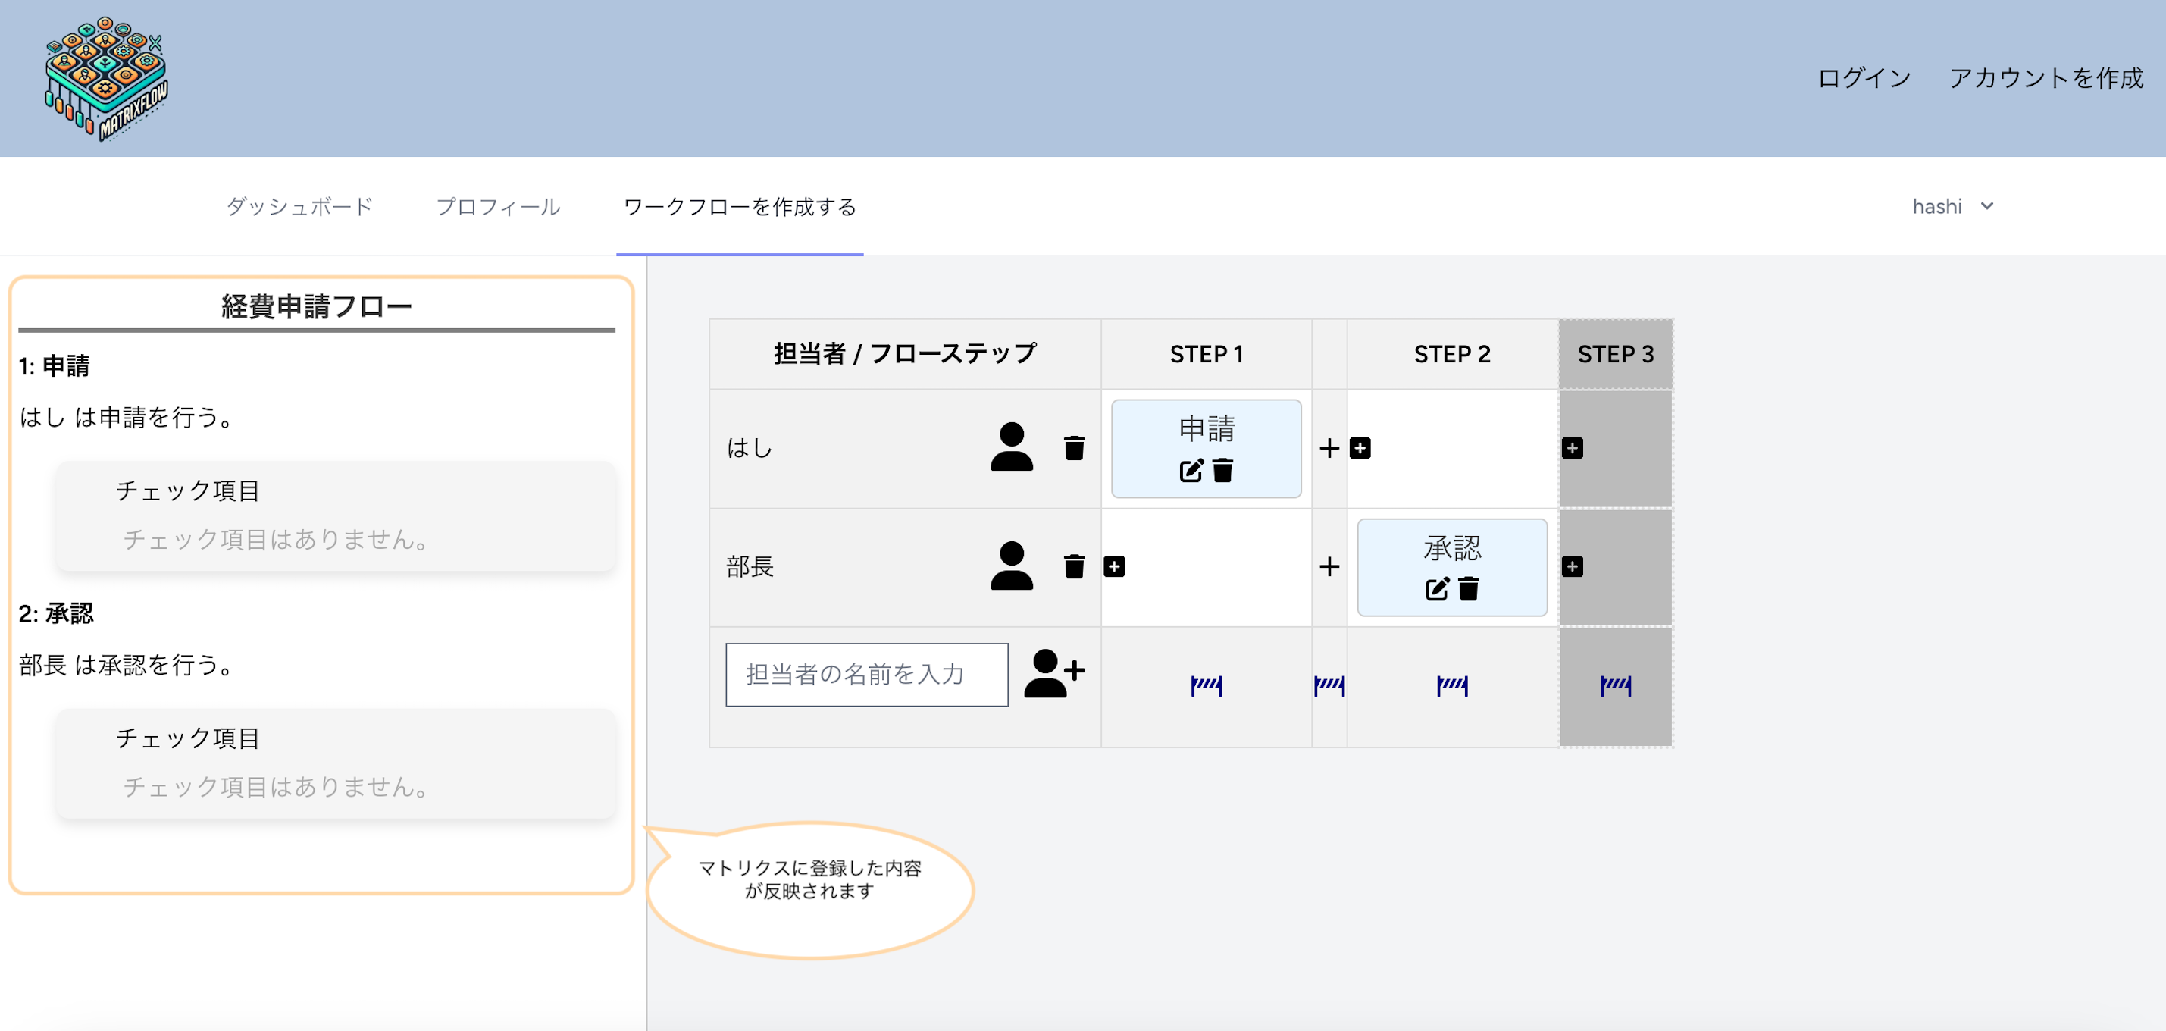The image size is (2166, 1031).
Task: Delete the 申請 task using its trash icon
Action: point(1222,470)
